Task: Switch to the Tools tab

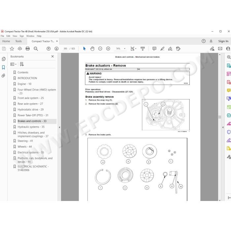Action: coord(18,41)
